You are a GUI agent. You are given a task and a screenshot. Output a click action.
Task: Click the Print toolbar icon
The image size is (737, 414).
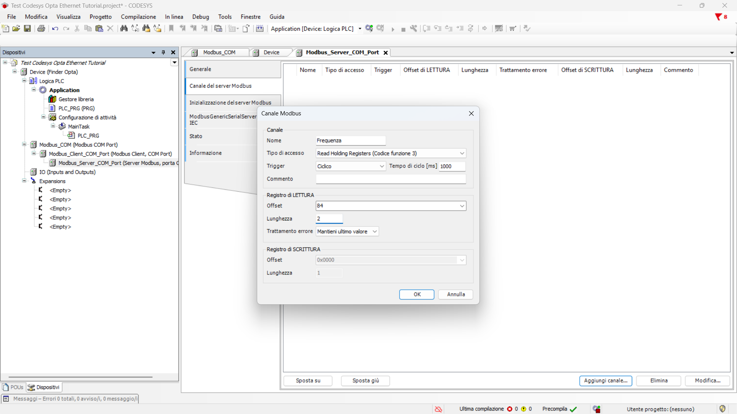(41, 28)
